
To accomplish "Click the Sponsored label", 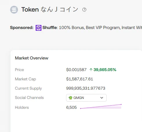I will point(22,28).
